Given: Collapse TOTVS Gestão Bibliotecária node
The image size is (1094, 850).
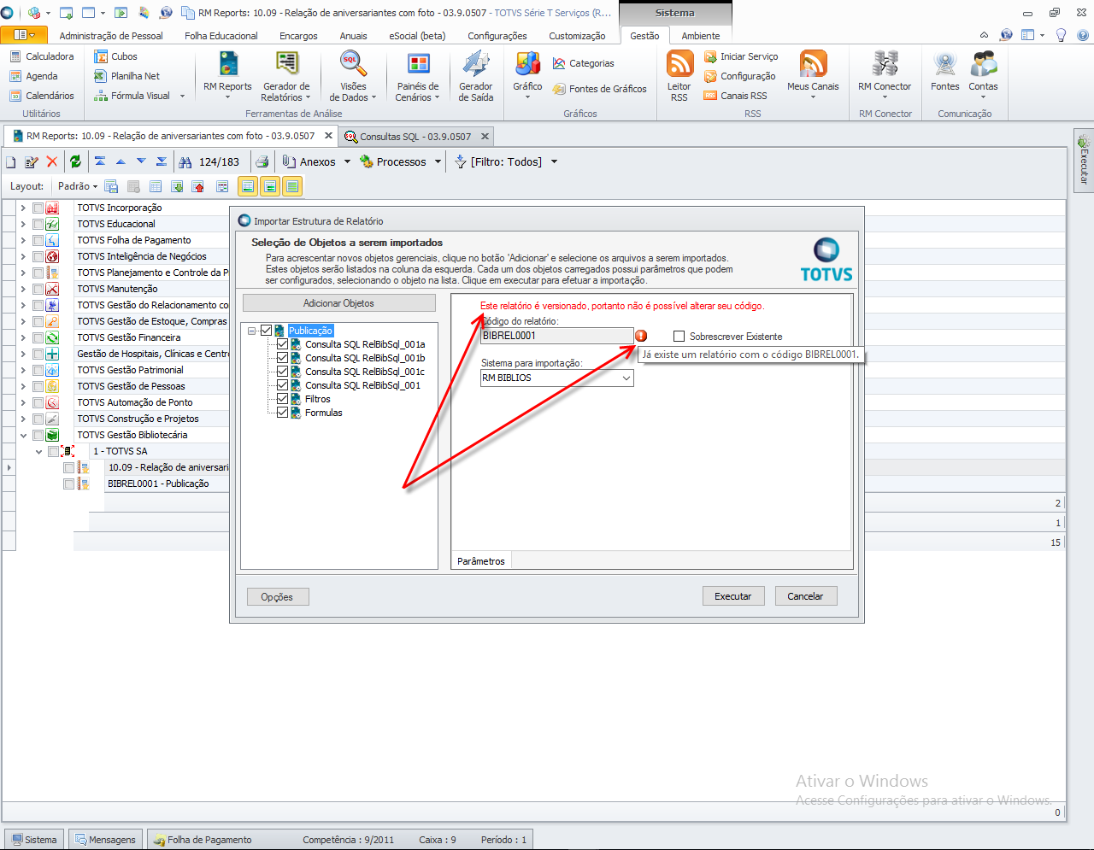Looking at the screenshot, I should [23, 435].
